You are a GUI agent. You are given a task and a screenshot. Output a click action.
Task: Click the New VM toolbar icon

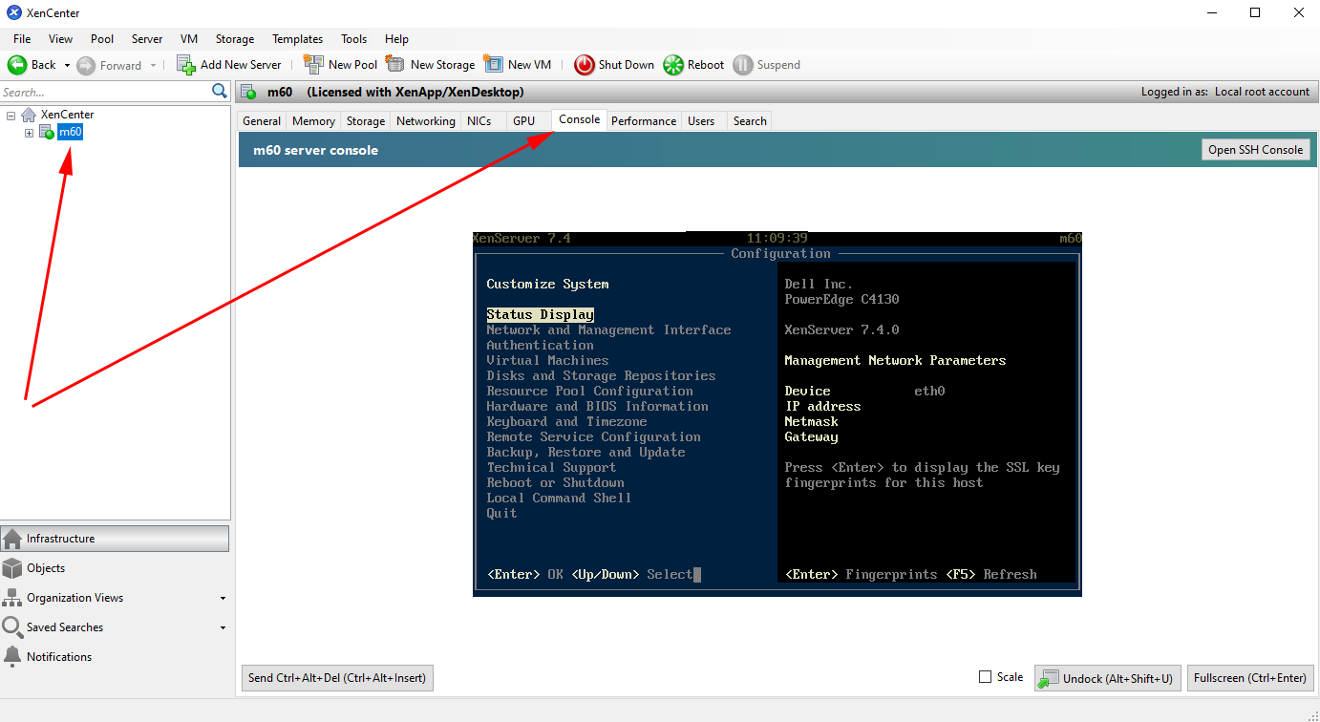click(x=493, y=64)
